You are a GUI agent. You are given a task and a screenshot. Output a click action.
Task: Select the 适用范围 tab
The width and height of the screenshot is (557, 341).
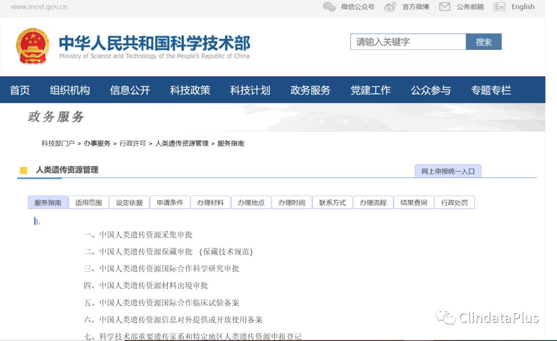tap(89, 202)
